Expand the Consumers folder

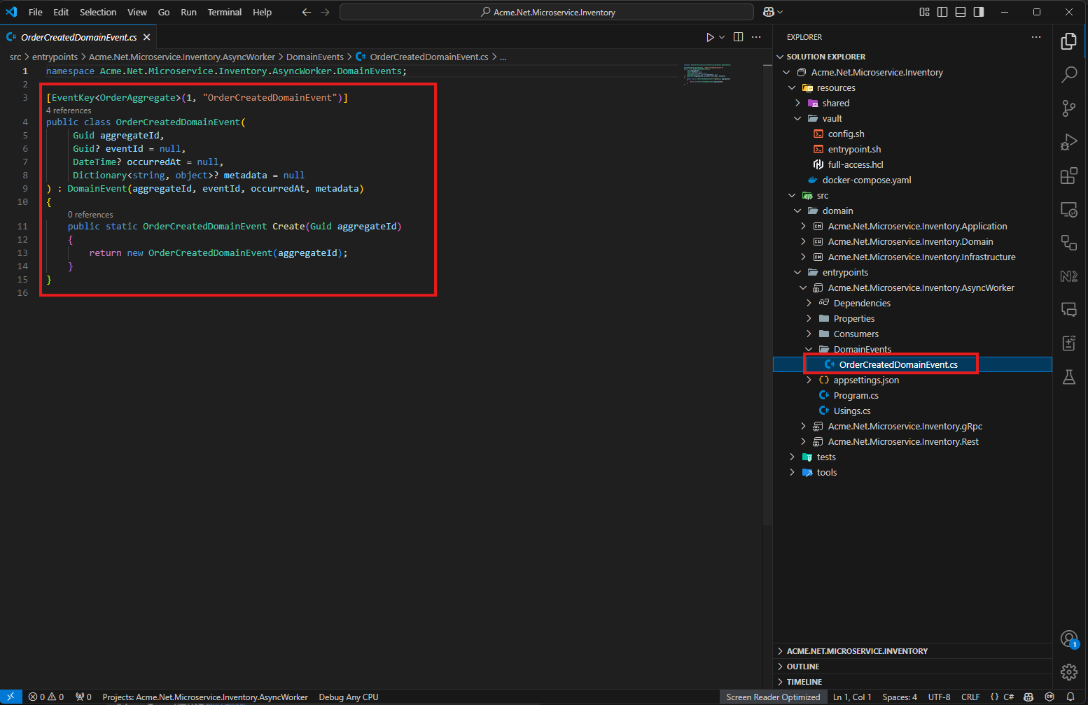coord(809,334)
